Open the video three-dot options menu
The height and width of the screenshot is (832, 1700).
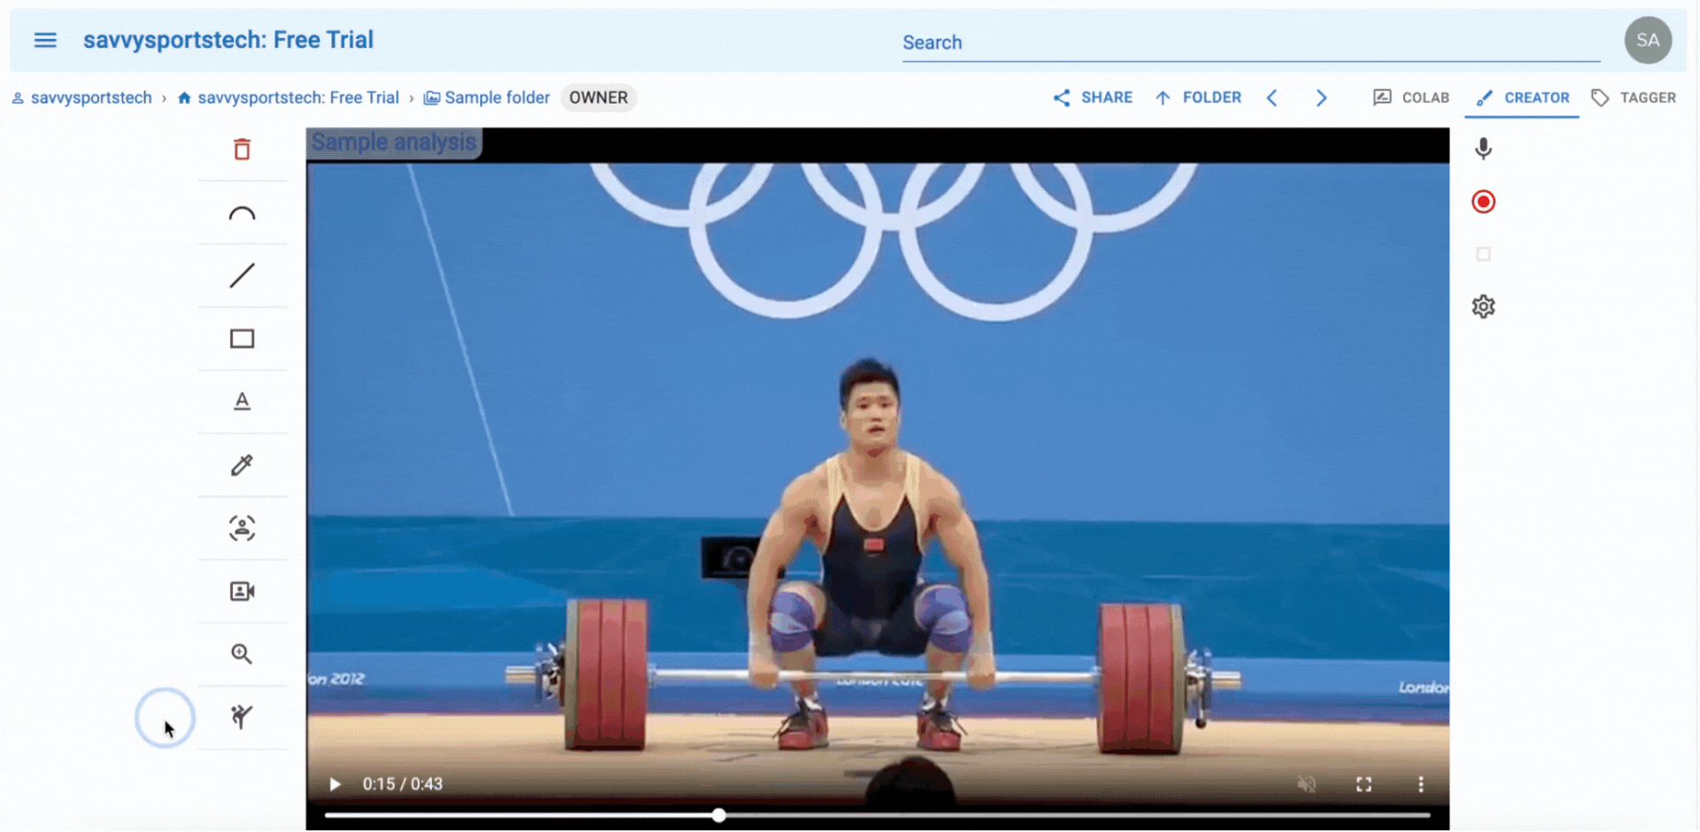coord(1420,784)
